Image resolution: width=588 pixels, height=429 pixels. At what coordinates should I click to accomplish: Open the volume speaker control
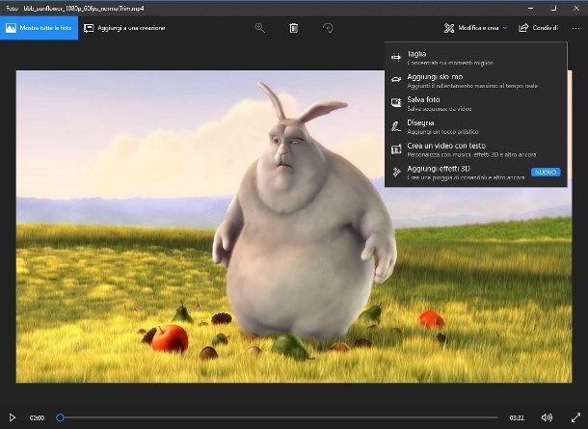pyautogui.click(x=547, y=417)
